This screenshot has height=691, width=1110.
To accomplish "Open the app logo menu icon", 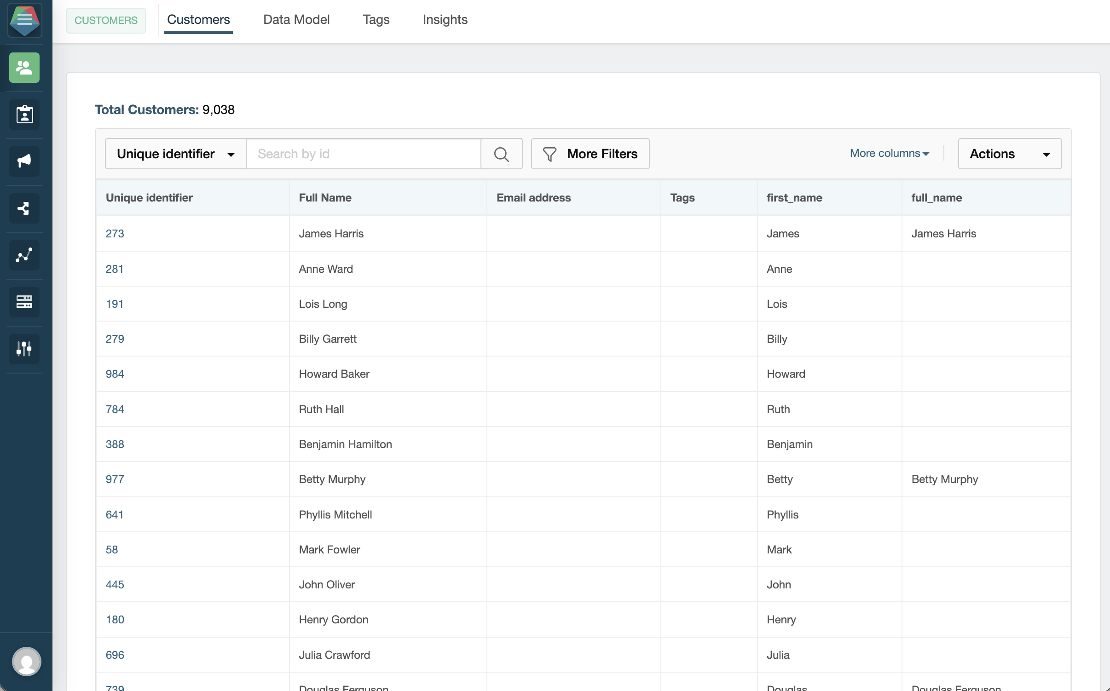I will pos(25,20).
